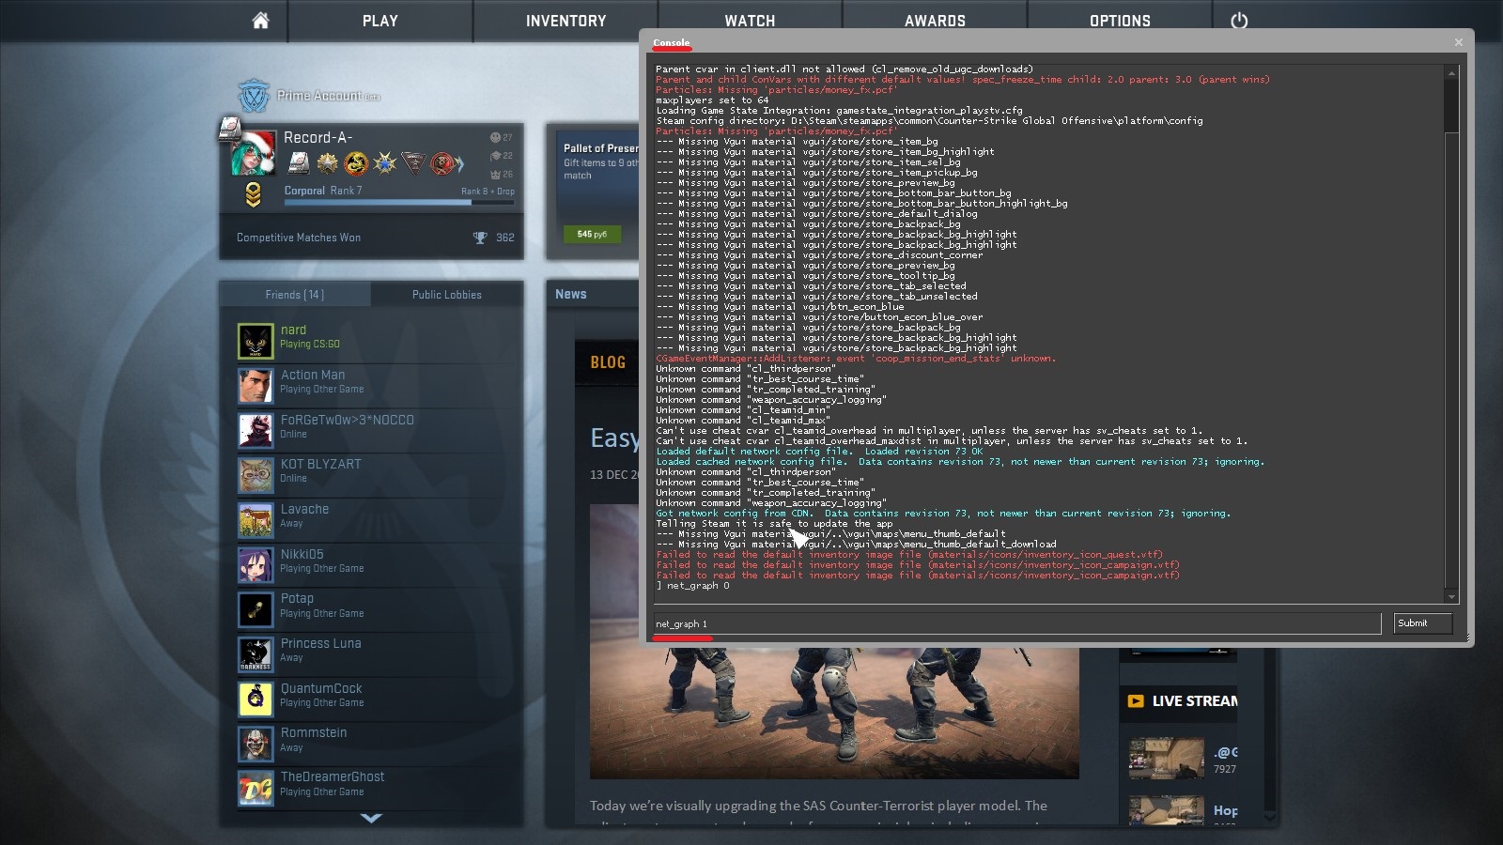Open the SAS blog post image
The height and width of the screenshot is (845, 1503).
pyautogui.click(x=834, y=641)
